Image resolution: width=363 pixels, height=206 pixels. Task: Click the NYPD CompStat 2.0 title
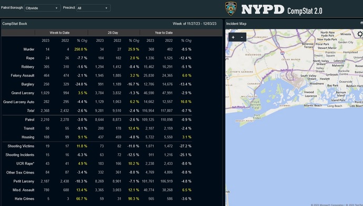pyautogui.click(x=281, y=10)
